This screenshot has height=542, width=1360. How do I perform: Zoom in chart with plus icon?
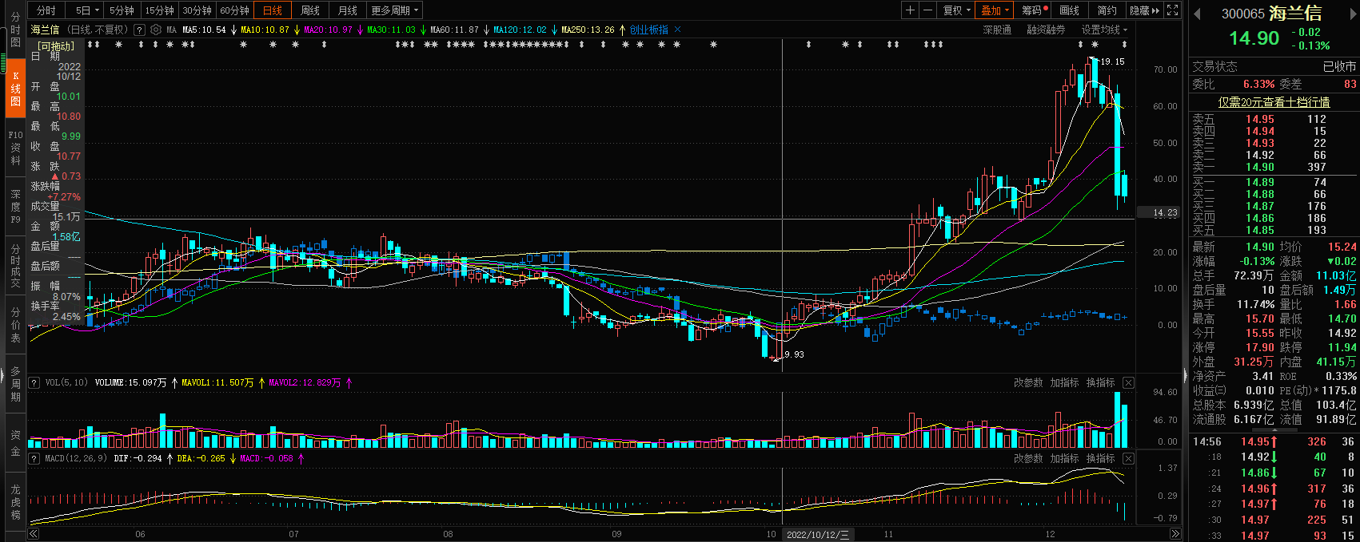910,10
